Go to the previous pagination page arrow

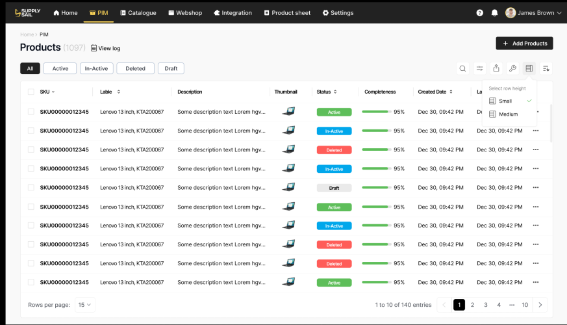click(444, 305)
